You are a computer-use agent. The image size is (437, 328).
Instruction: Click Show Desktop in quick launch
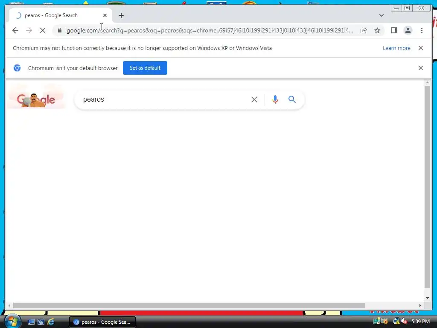(31, 322)
